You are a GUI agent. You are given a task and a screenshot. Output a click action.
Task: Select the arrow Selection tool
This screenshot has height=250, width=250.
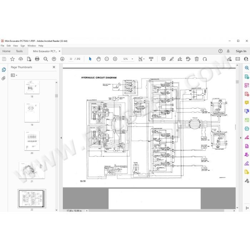click(x=90, y=59)
